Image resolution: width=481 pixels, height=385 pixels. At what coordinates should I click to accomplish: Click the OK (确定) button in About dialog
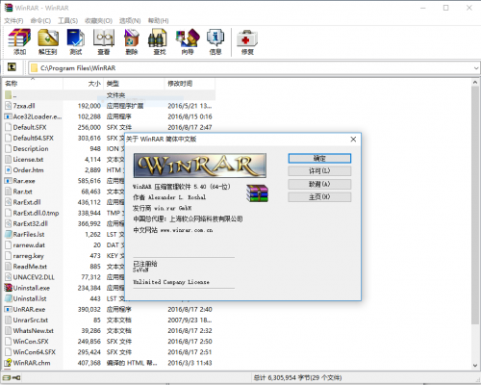pyautogui.click(x=319, y=158)
